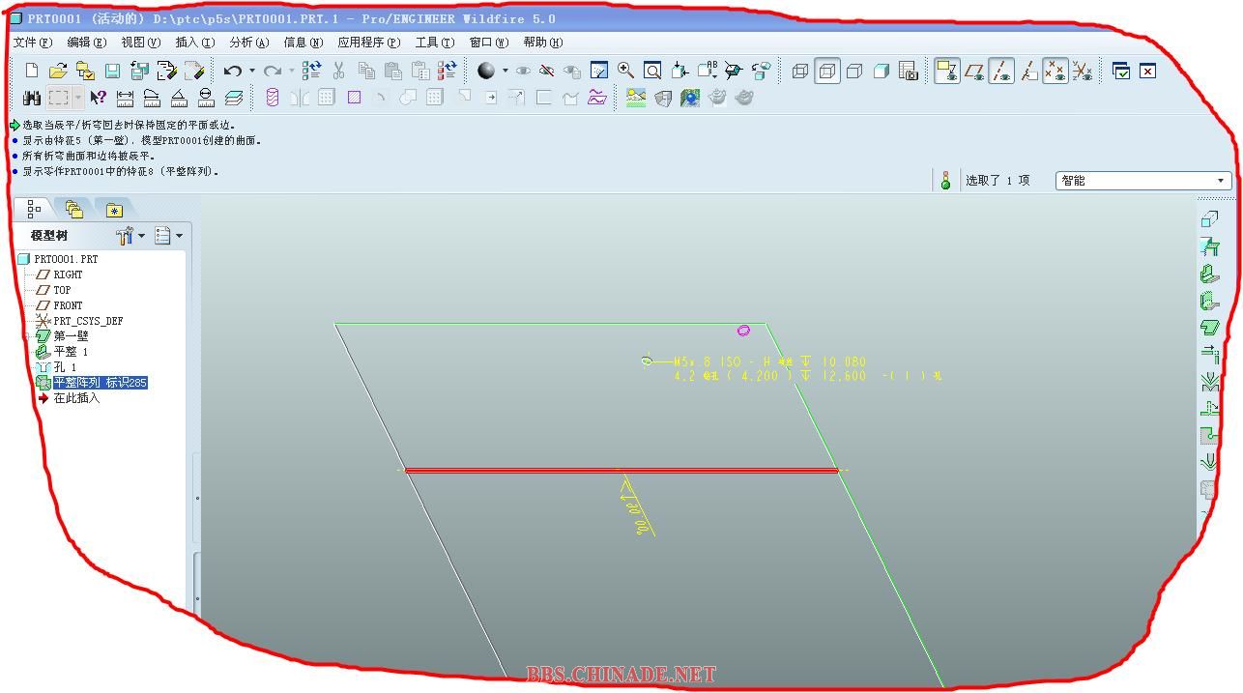Copy the selected feature
Viewport: 1243px width, 693px height.
tap(366, 71)
